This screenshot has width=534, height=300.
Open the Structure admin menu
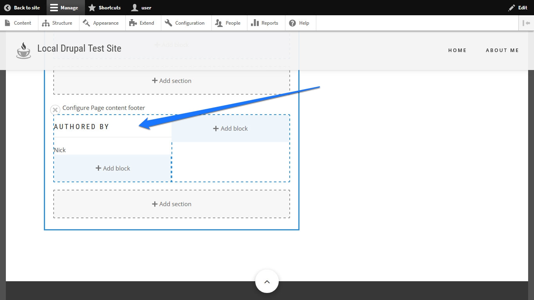tap(58, 23)
